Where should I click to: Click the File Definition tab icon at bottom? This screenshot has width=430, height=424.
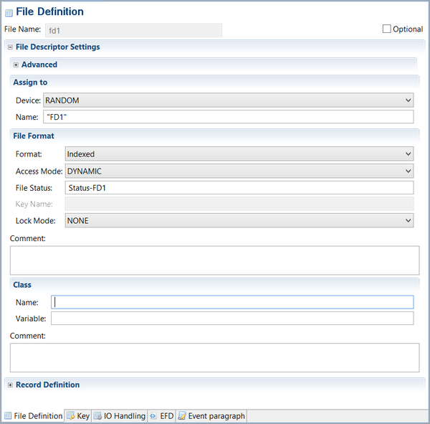pos(8,415)
